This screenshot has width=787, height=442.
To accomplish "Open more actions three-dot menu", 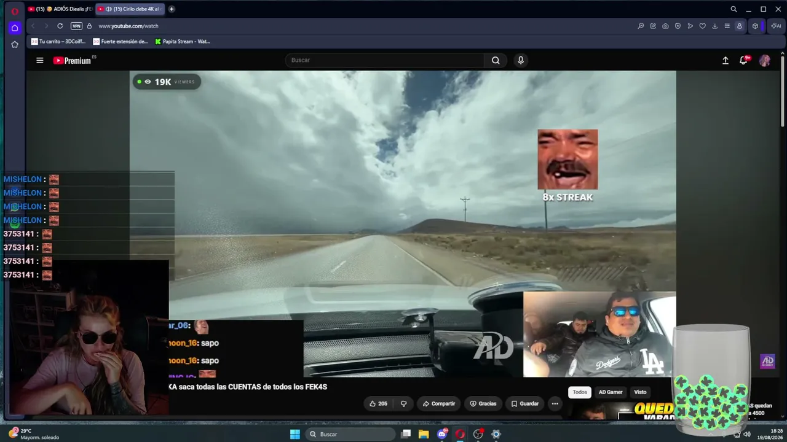I will (555, 403).
